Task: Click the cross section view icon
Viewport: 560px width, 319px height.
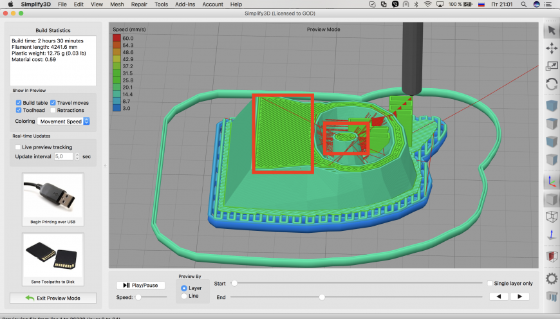Action: coord(551,256)
